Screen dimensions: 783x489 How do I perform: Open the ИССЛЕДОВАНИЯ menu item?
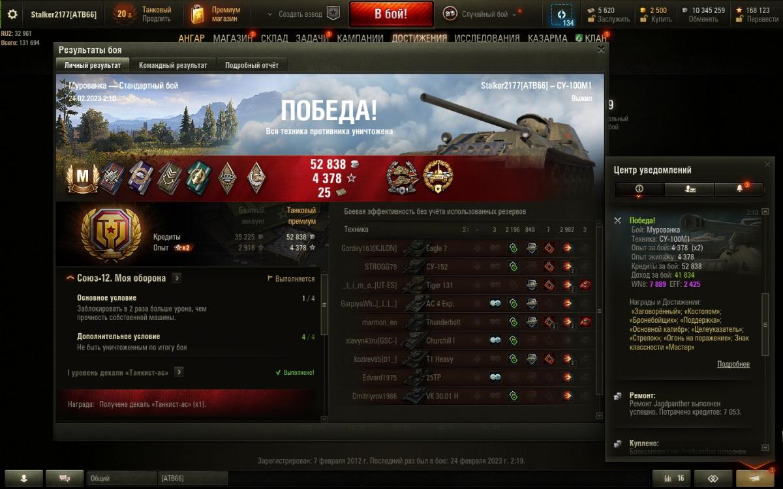[487, 38]
